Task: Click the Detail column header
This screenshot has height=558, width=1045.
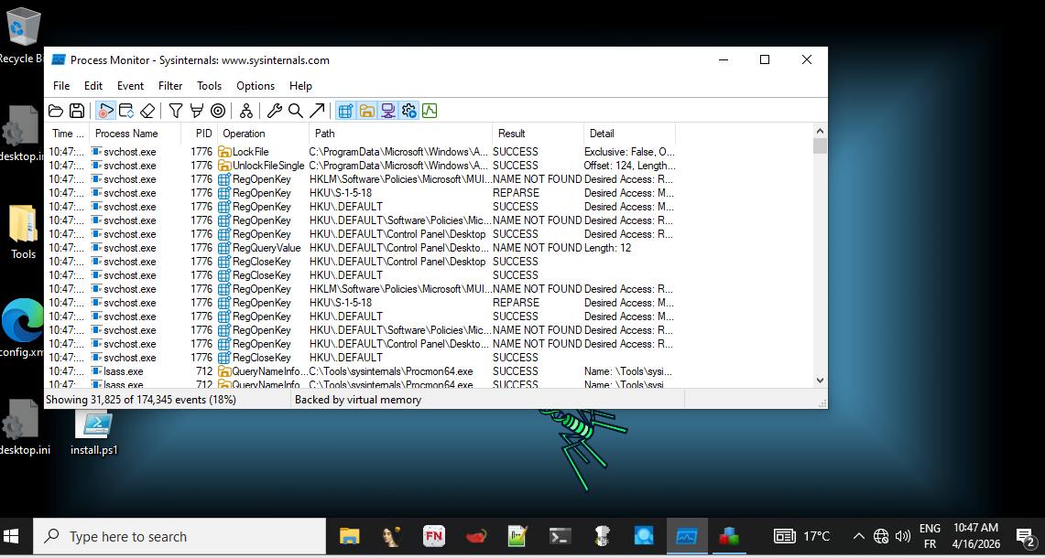Action: click(x=629, y=134)
